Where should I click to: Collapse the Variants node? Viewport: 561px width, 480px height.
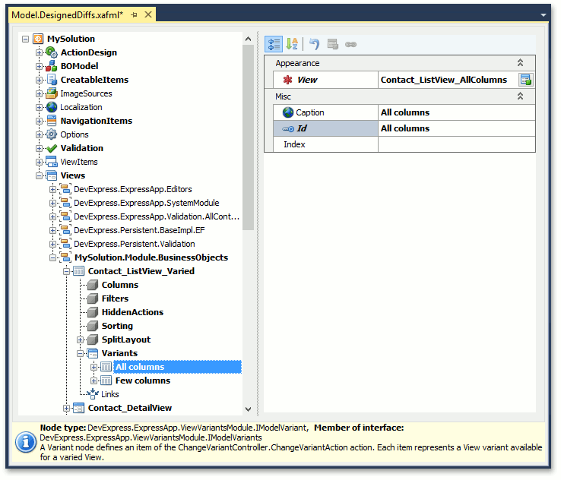click(x=80, y=353)
